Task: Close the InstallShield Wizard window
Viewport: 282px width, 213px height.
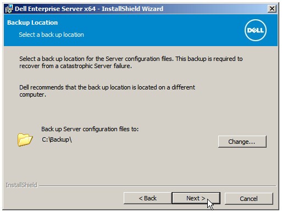Action: tap(272, 9)
